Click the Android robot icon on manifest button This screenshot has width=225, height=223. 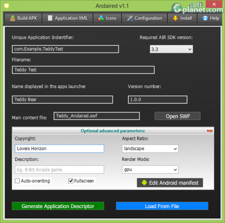144,183
